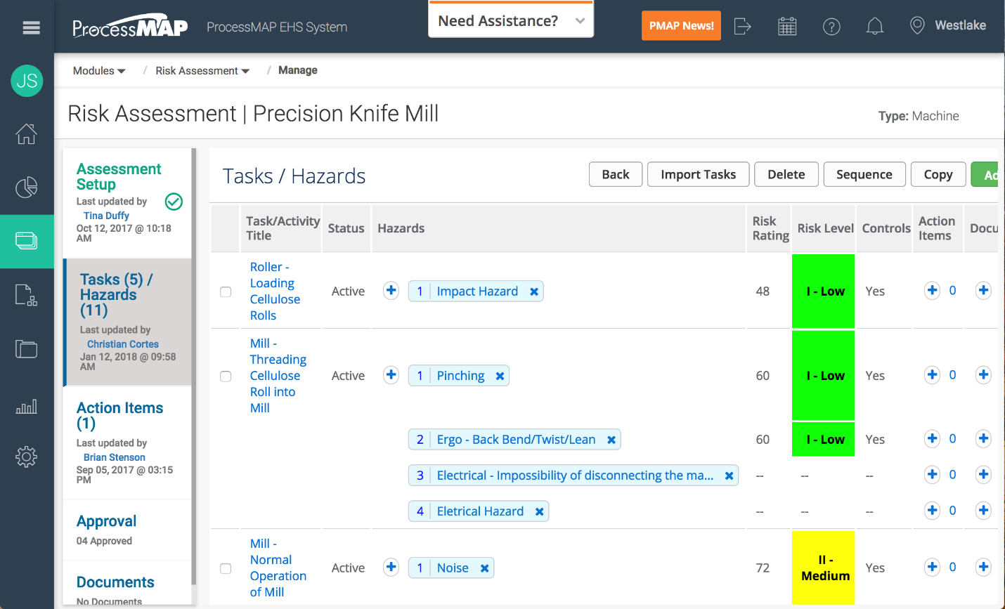Click the yellow II - Medium risk cell
Viewport: 1005px width, 609px height.
pyautogui.click(x=823, y=568)
